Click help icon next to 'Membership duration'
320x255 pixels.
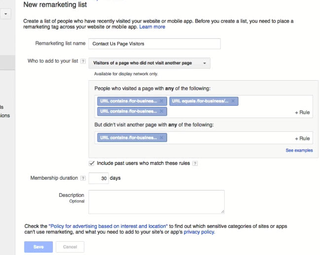[83, 178]
